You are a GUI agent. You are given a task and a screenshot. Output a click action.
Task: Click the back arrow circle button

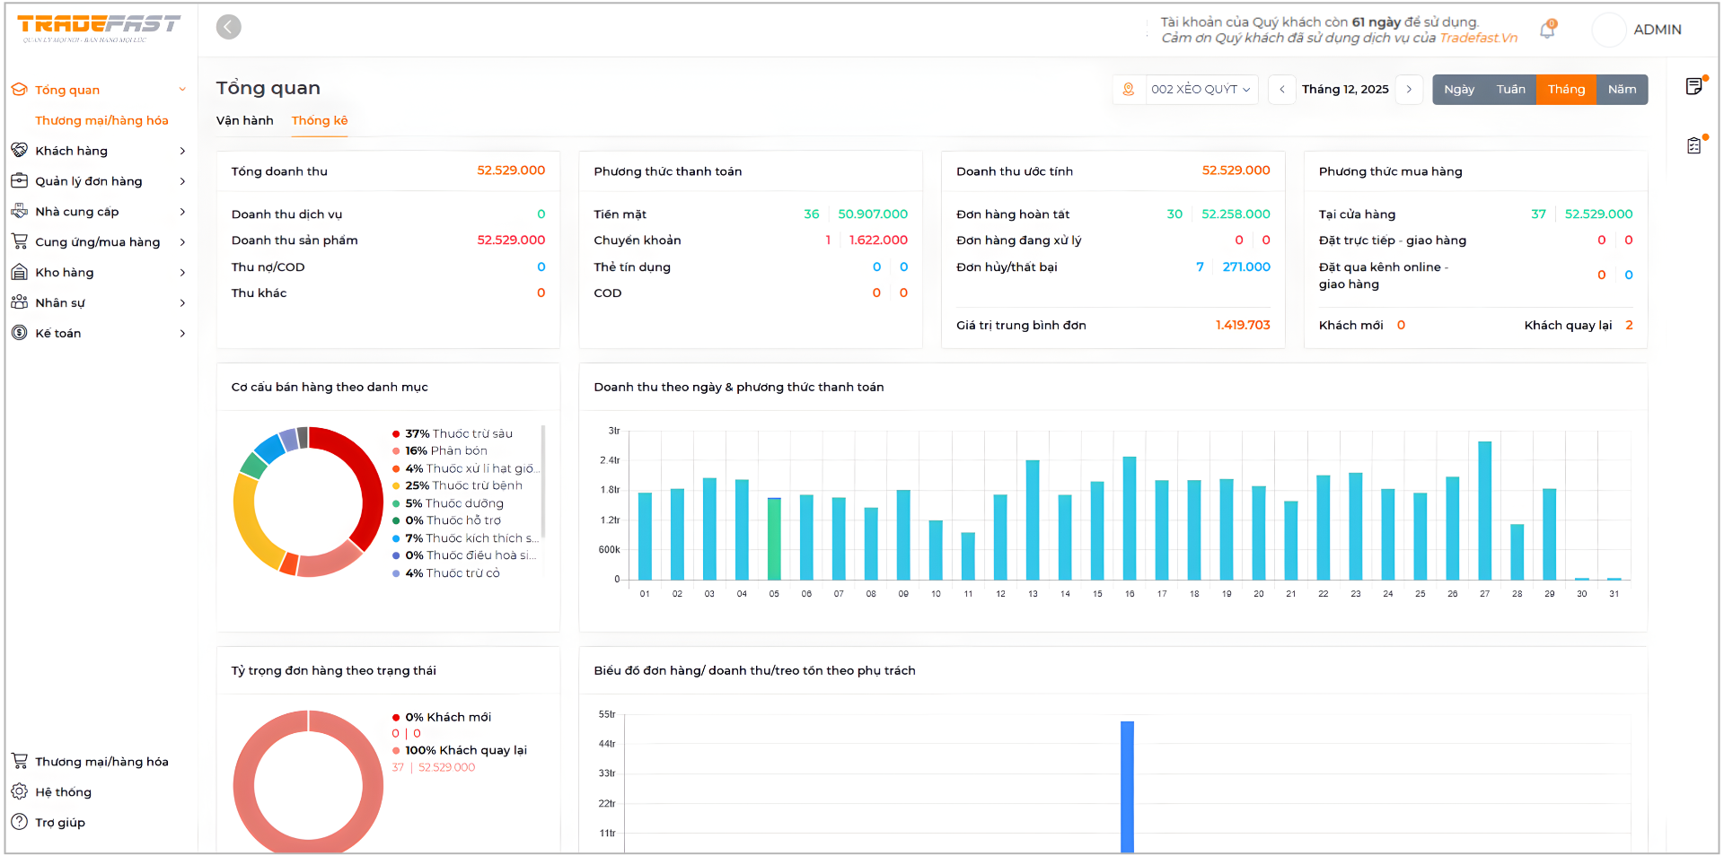(229, 27)
